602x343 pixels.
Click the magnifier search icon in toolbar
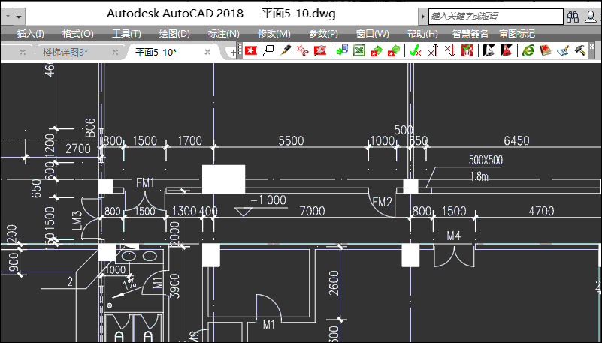pyautogui.click(x=268, y=50)
